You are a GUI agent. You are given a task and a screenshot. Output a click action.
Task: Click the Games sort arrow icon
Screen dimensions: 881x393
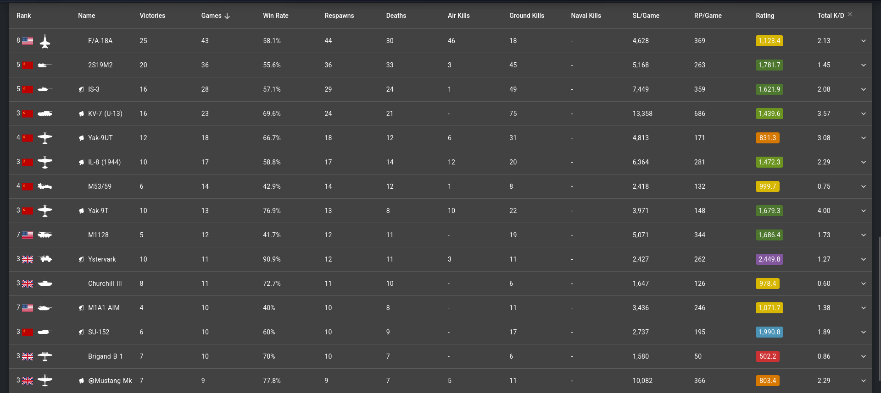point(227,16)
